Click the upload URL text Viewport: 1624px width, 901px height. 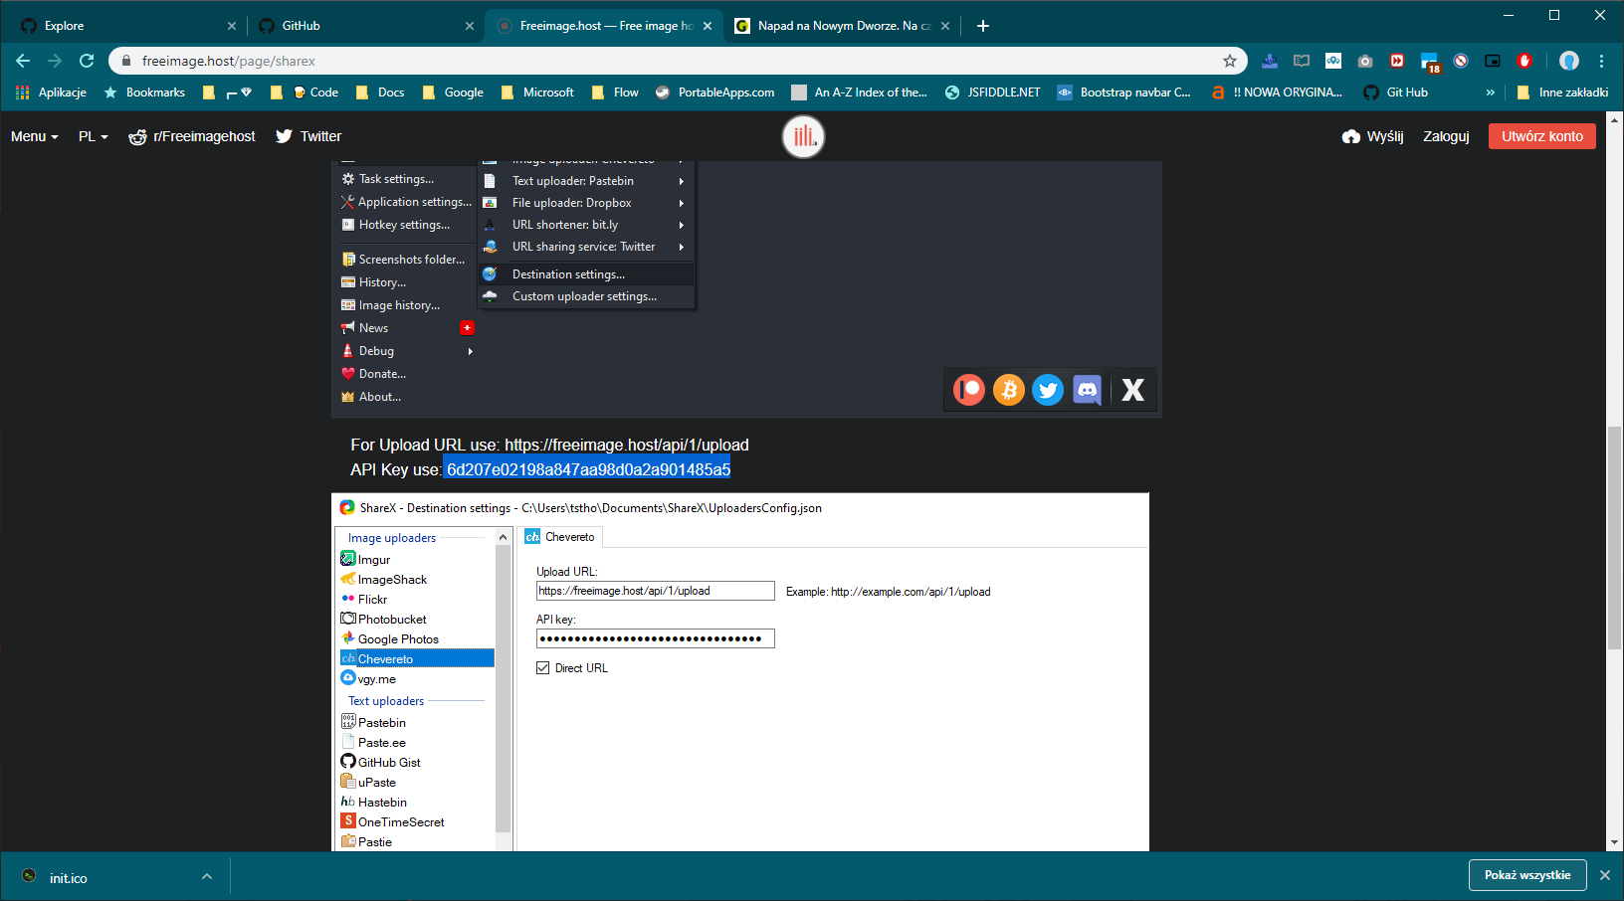click(627, 445)
